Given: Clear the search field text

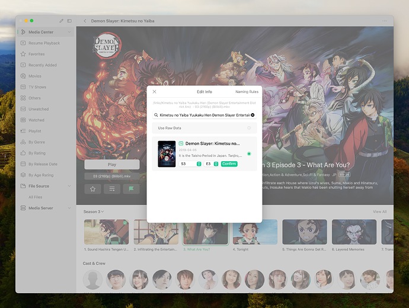Looking at the screenshot, I should click(253, 115).
